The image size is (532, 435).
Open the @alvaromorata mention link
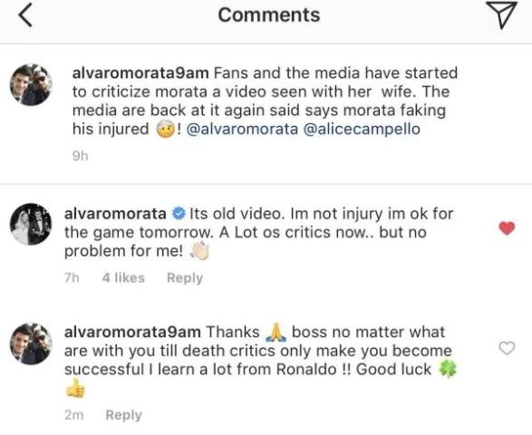[x=242, y=129]
